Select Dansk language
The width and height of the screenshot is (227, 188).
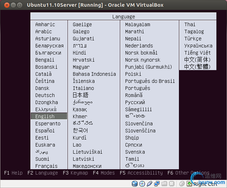coord(42,88)
